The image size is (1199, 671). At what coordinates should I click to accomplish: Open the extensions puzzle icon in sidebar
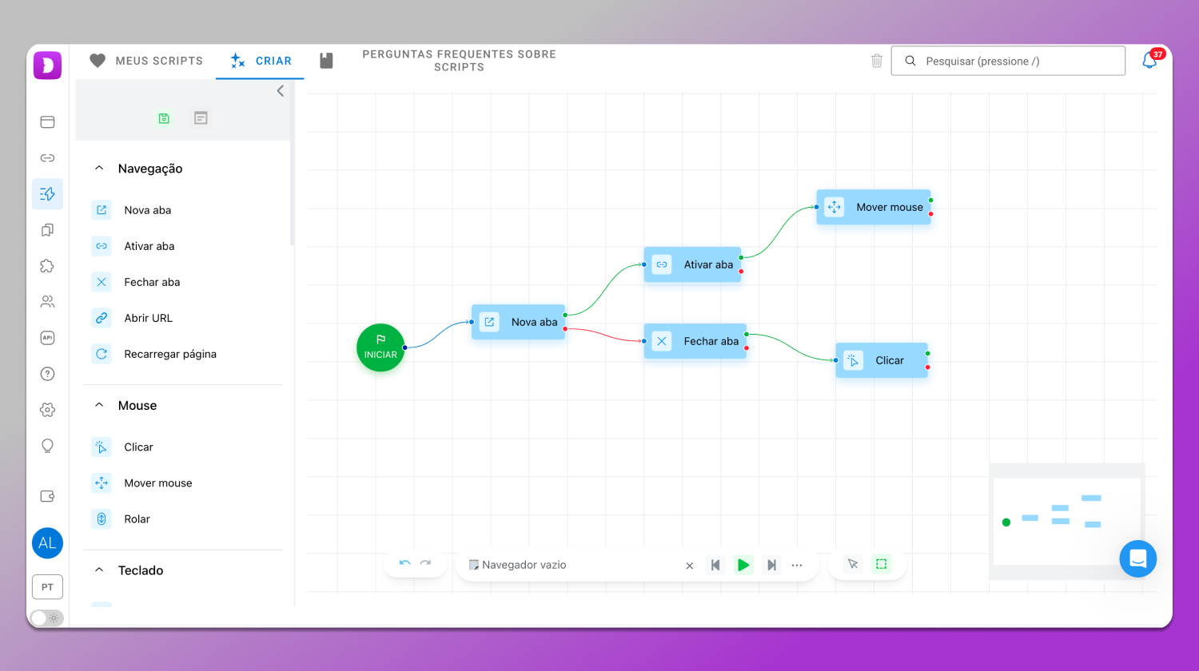[47, 266]
